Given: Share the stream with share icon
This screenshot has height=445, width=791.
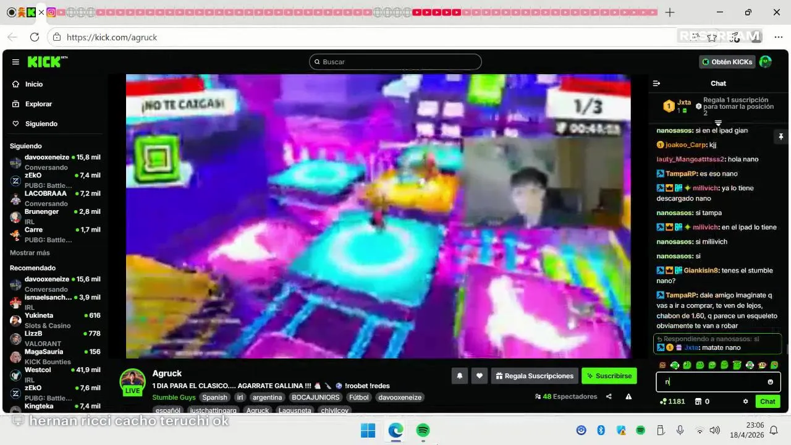Looking at the screenshot, I should point(609,397).
